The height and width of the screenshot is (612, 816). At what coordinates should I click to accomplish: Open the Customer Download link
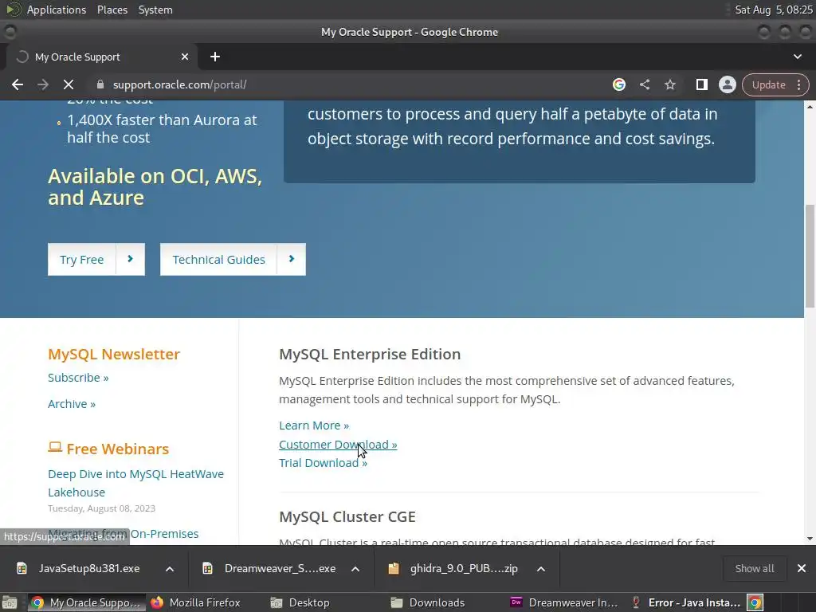pos(338,445)
